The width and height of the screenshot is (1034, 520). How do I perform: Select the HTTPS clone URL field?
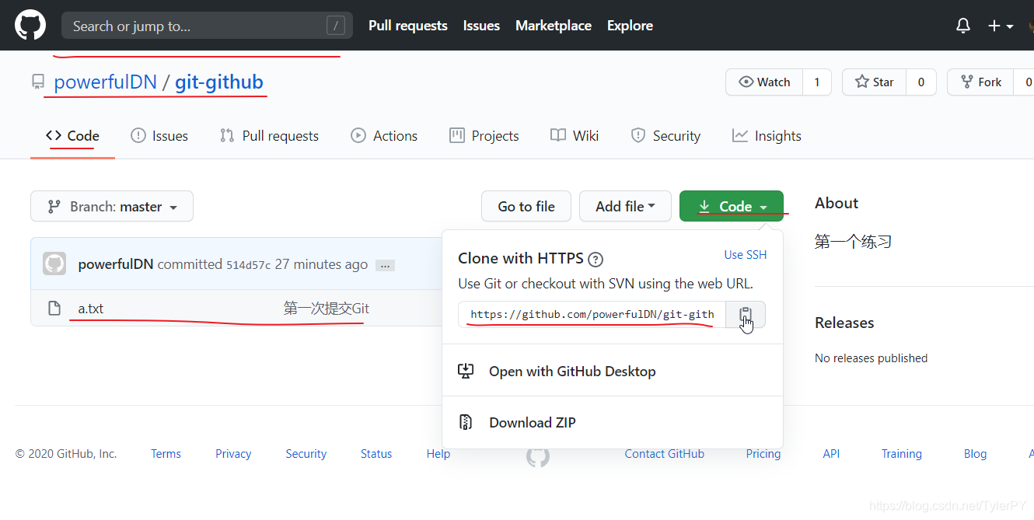click(x=592, y=315)
